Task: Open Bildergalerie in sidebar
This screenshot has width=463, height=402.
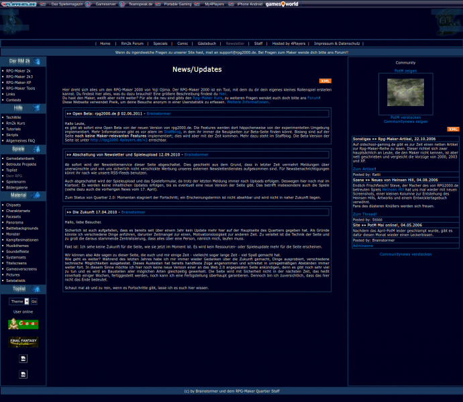Action: (17, 187)
